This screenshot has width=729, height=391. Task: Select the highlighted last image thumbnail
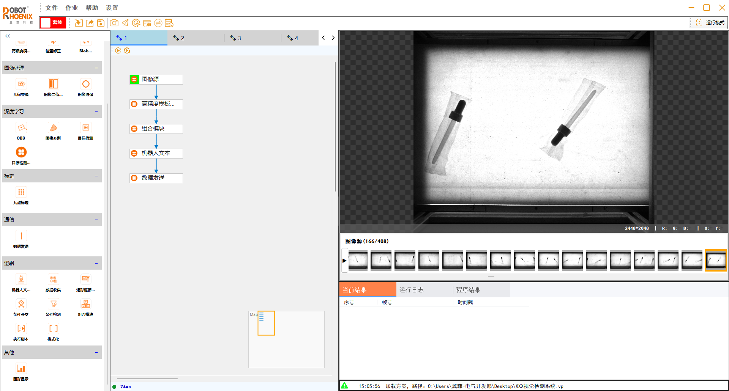(716, 260)
